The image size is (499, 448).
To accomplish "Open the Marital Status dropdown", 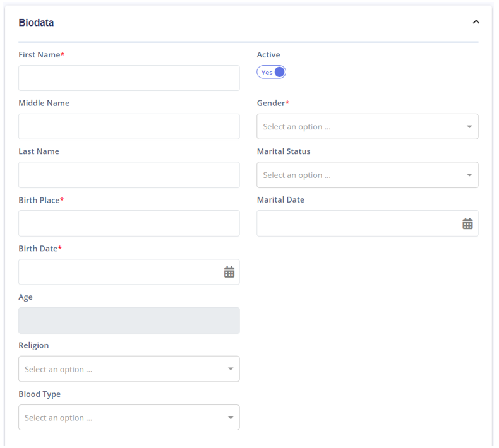I will pos(368,175).
